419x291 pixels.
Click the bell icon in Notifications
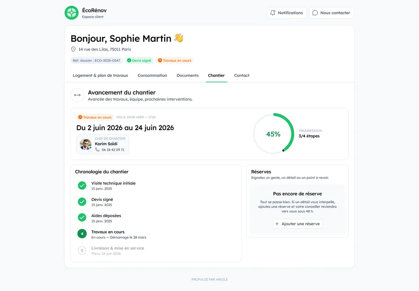click(x=273, y=13)
